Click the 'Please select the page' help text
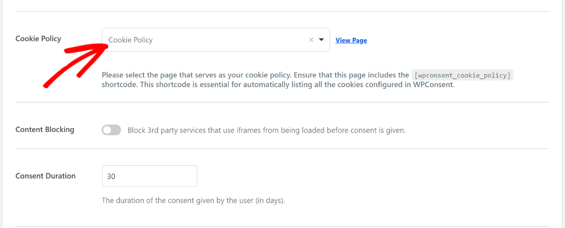The width and height of the screenshot is (565, 228). pyautogui.click(x=307, y=81)
